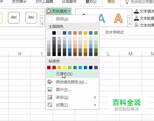This screenshot has width=154, height=121.
Task: Select the green-outlined Abc shape style
Action: click(x=31, y=18)
